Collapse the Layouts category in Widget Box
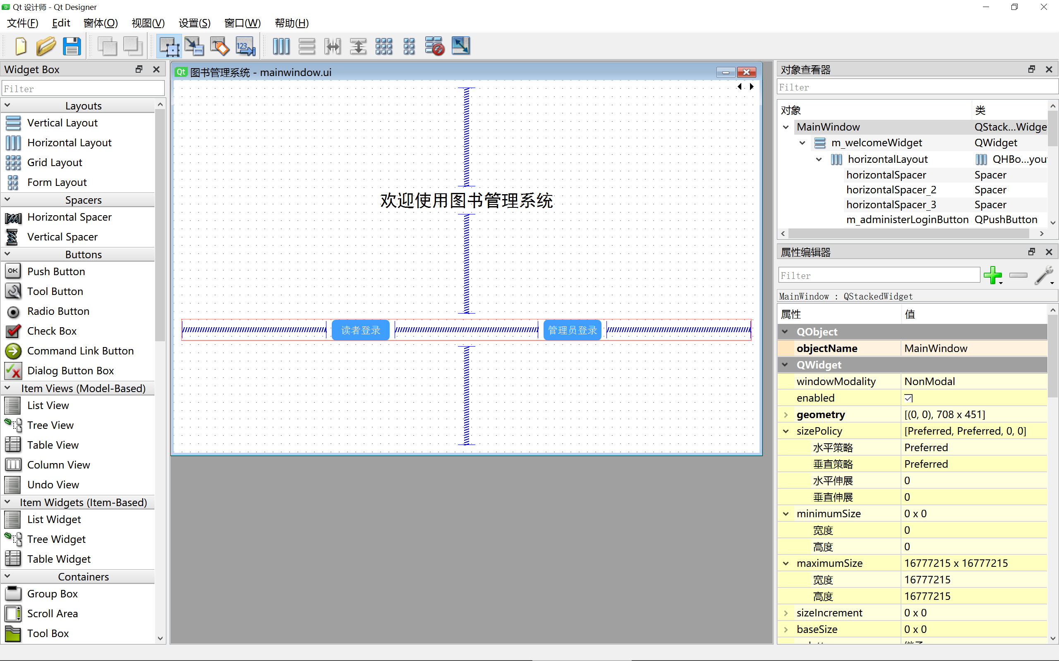1059x661 pixels. pyautogui.click(x=7, y=105)
